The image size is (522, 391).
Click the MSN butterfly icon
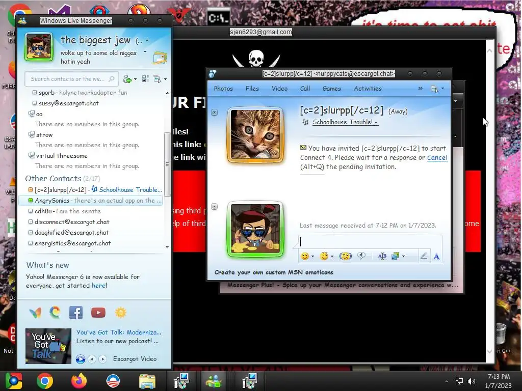tap(35, 313)
